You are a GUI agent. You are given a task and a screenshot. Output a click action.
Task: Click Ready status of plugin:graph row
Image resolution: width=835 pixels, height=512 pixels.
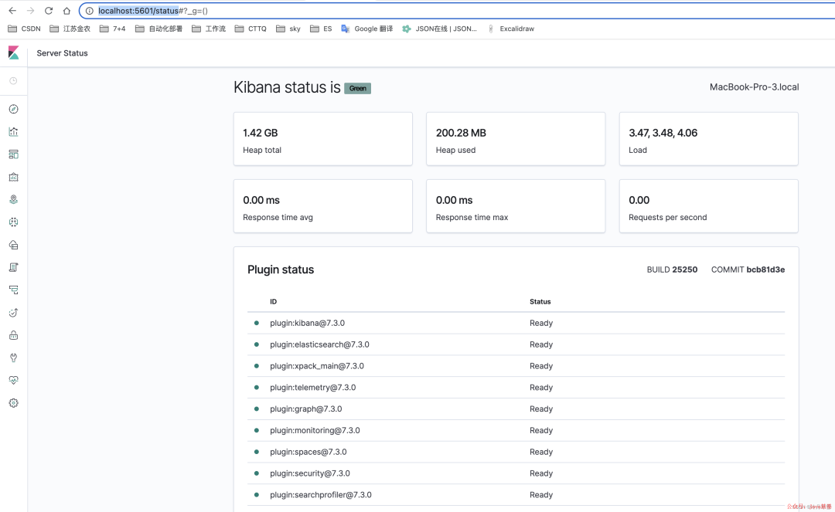pos(541,409)
